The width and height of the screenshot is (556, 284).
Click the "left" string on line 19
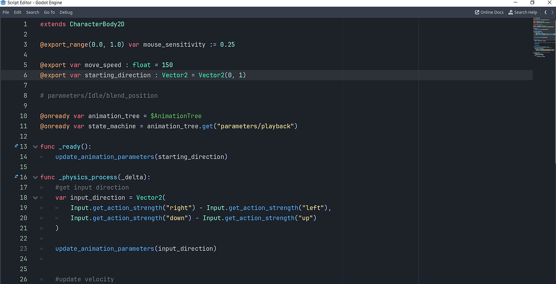coord(314,208)
